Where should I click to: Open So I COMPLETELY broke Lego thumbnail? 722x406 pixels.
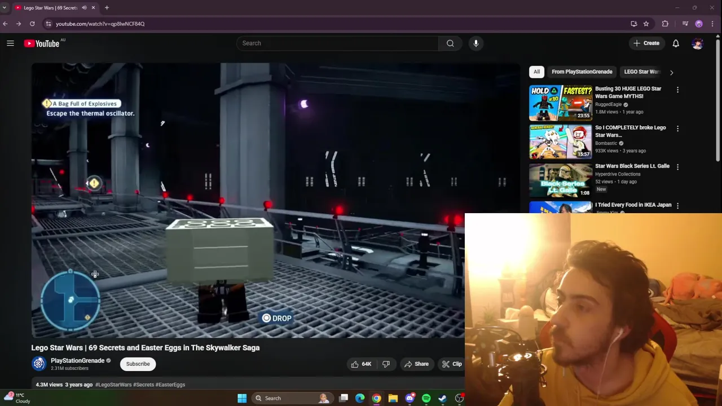coord(561,142)
